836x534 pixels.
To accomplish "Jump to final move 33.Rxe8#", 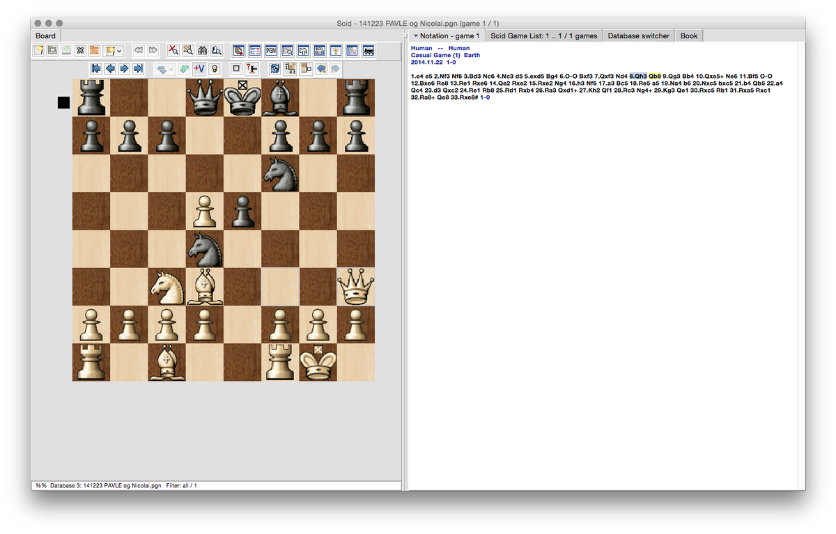I will pyautogui.click(x=463, y=97).
